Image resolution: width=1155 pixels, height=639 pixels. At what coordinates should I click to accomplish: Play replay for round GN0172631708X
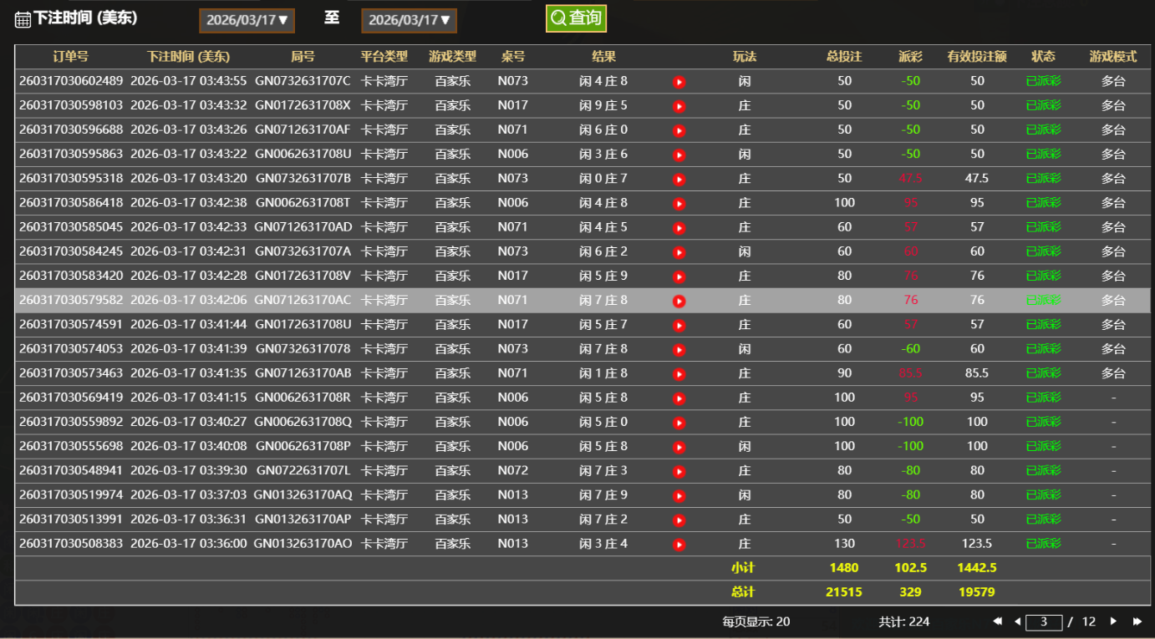coord(679,106)
